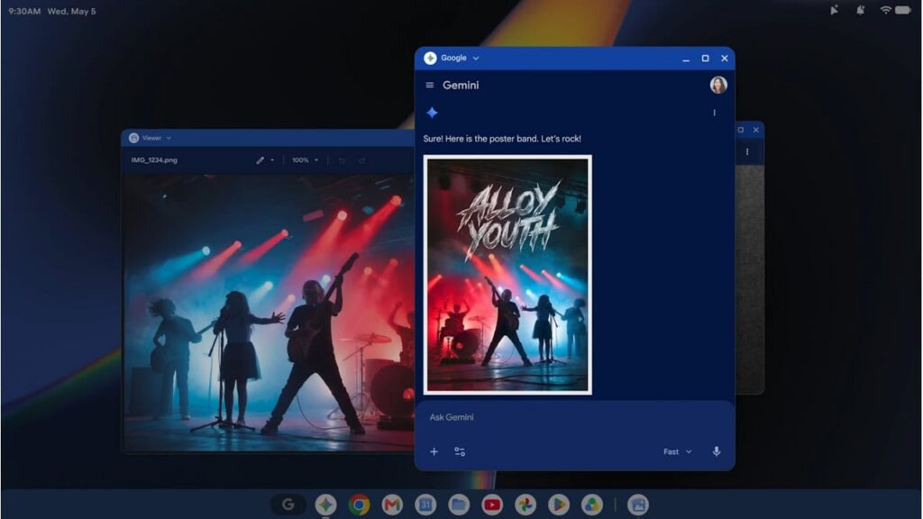Click the battery status icon
Viewport: 923px width, 519px height.
[903, 10]
